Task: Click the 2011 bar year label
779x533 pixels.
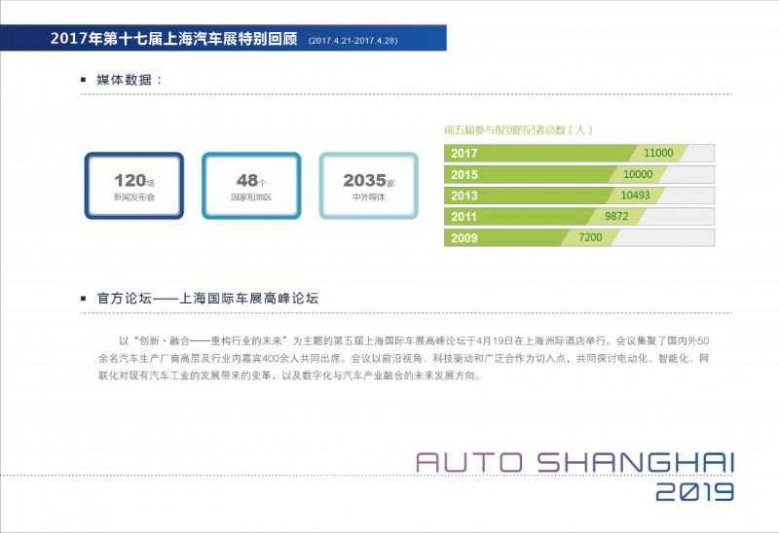Action: pyautogui.click(x=464, y=217)
